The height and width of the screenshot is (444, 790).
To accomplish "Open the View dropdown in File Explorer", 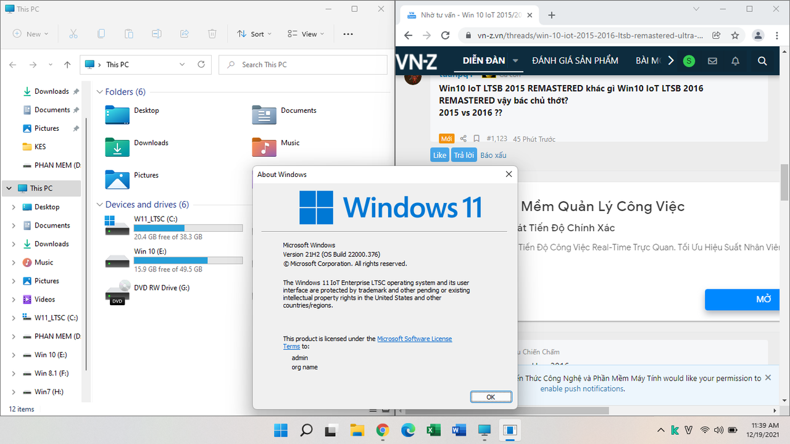I will [305, 34].
